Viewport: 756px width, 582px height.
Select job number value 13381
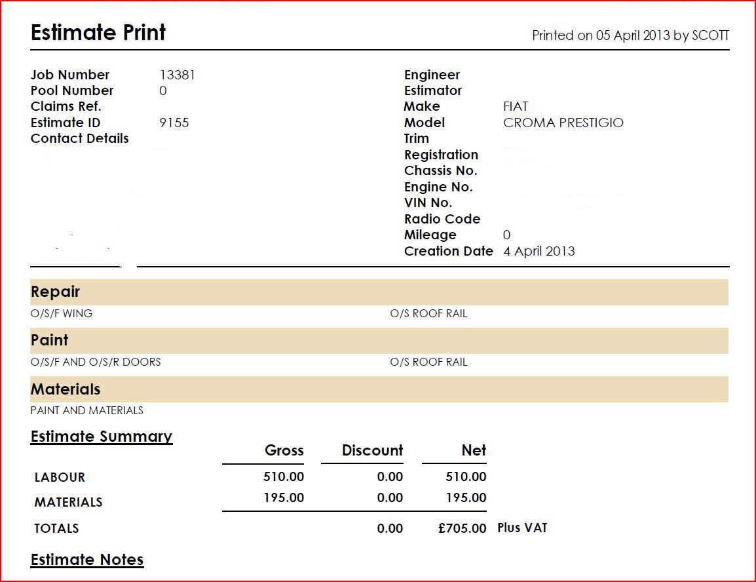(178, 75)
